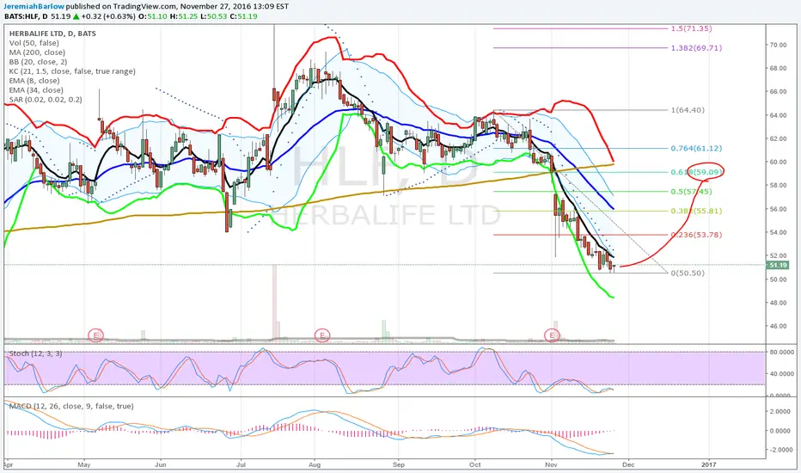Select the 0.382(55.81) Fibonacci level label
This screenshot has width=801, height=473.
pos(696,211)
